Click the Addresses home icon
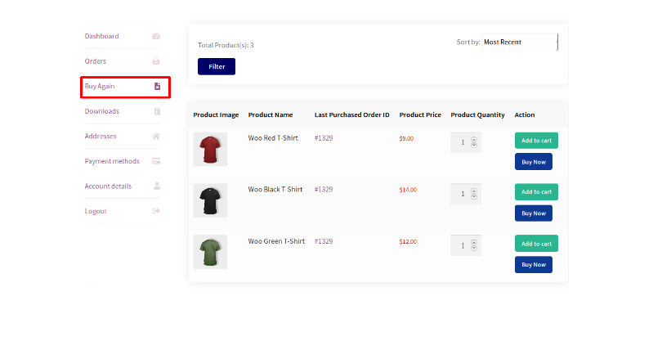Image resolution: width=671 pixels, height=341 pixels. [x=156, y=137]
